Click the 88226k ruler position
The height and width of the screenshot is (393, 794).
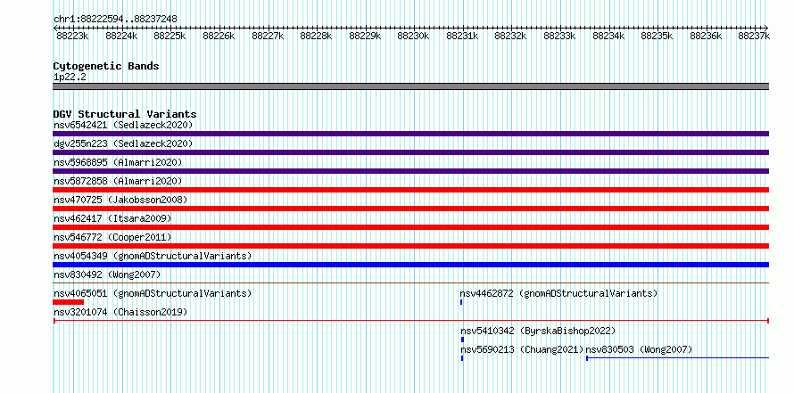(x=219, y=36)
